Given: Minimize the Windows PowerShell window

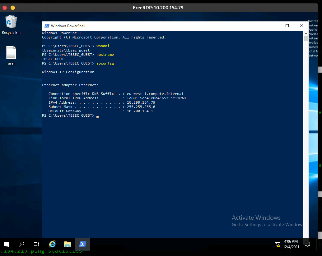Looking at the screenshot, I should [273, 26].
